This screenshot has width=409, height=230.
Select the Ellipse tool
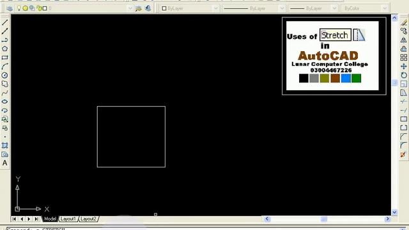point(4,102)
